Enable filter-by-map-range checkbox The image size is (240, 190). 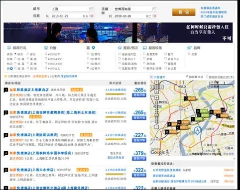coord(207,77)
